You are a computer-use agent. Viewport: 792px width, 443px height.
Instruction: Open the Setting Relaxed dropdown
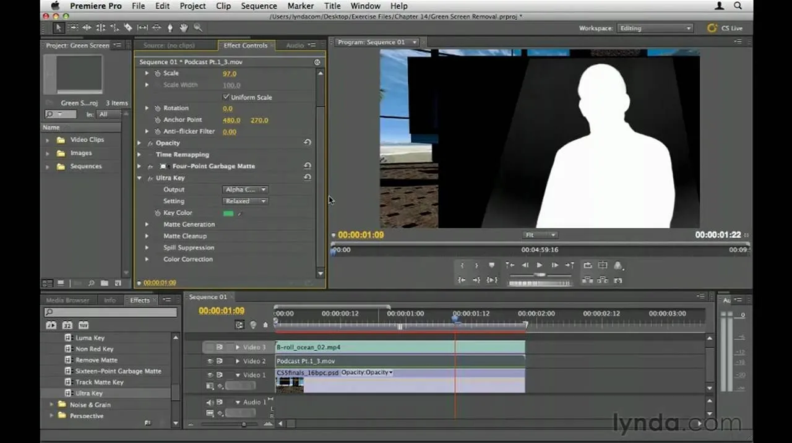(245, 201)
